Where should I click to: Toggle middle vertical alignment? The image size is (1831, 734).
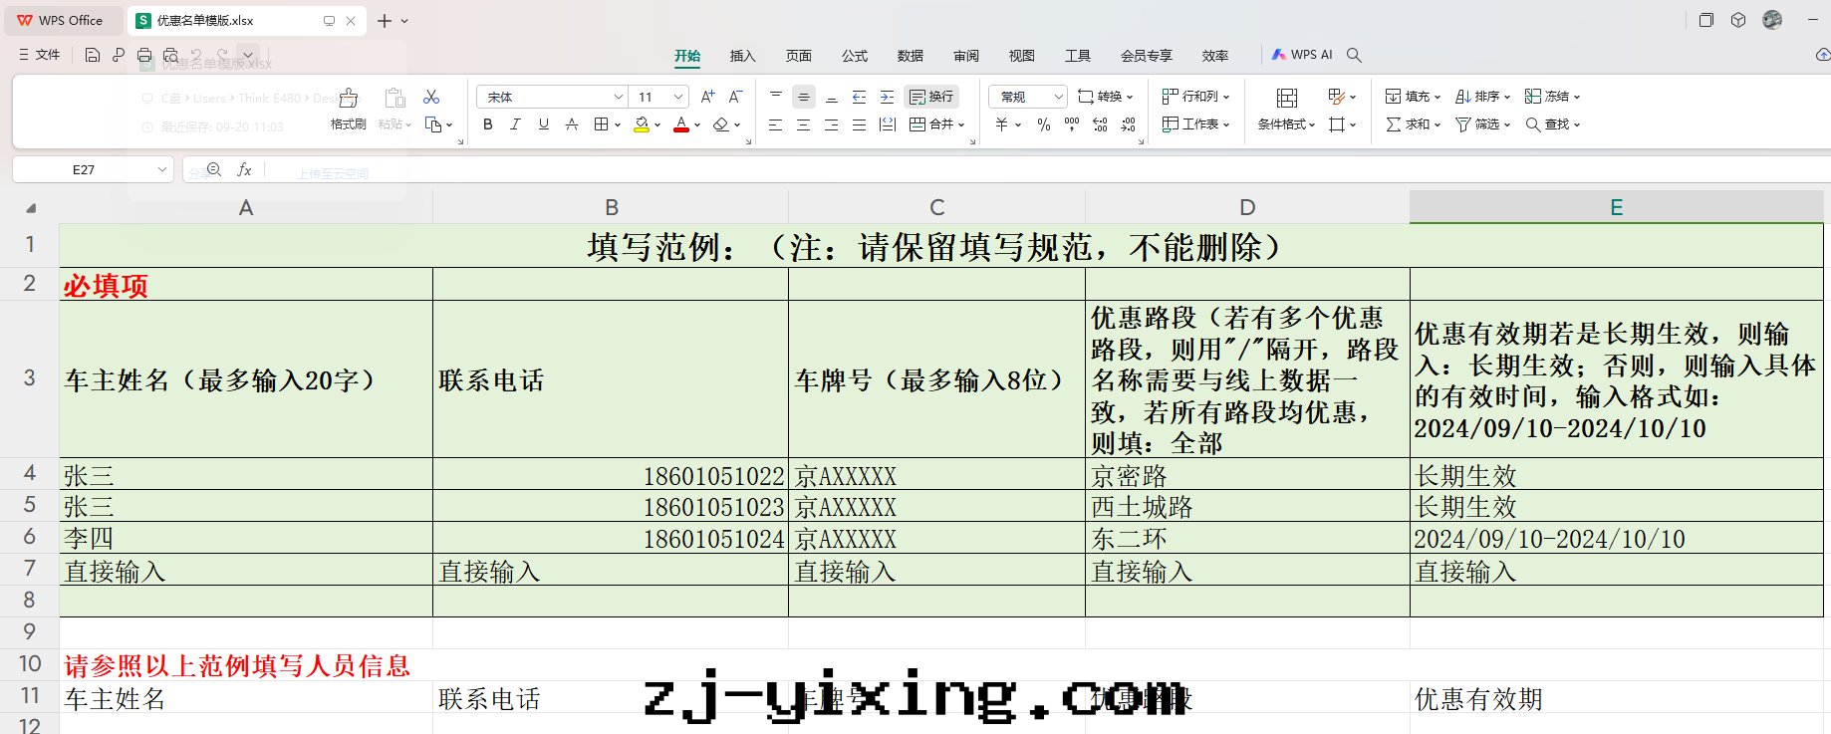point(804,97)
